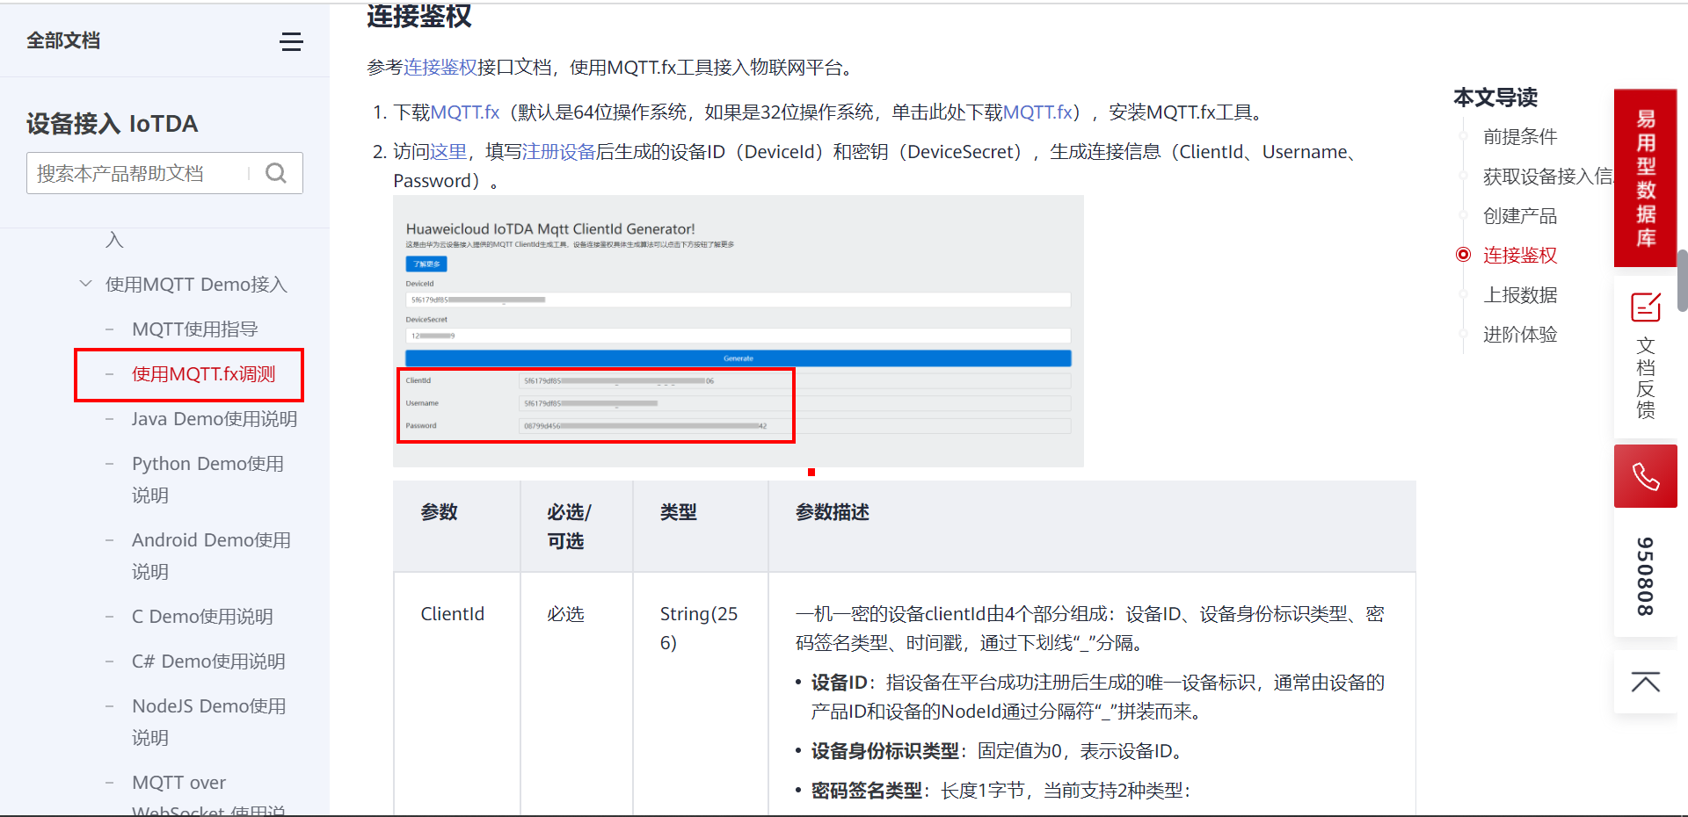
Task: Open Python Demo使用说明 page
Action: tap(207, 479)
